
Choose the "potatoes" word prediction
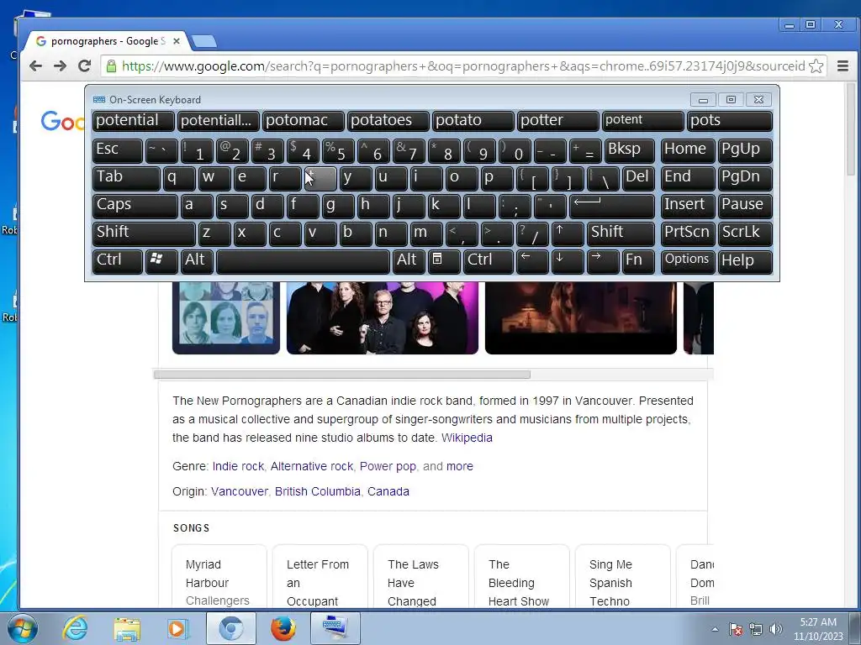(x=388, y=121)
